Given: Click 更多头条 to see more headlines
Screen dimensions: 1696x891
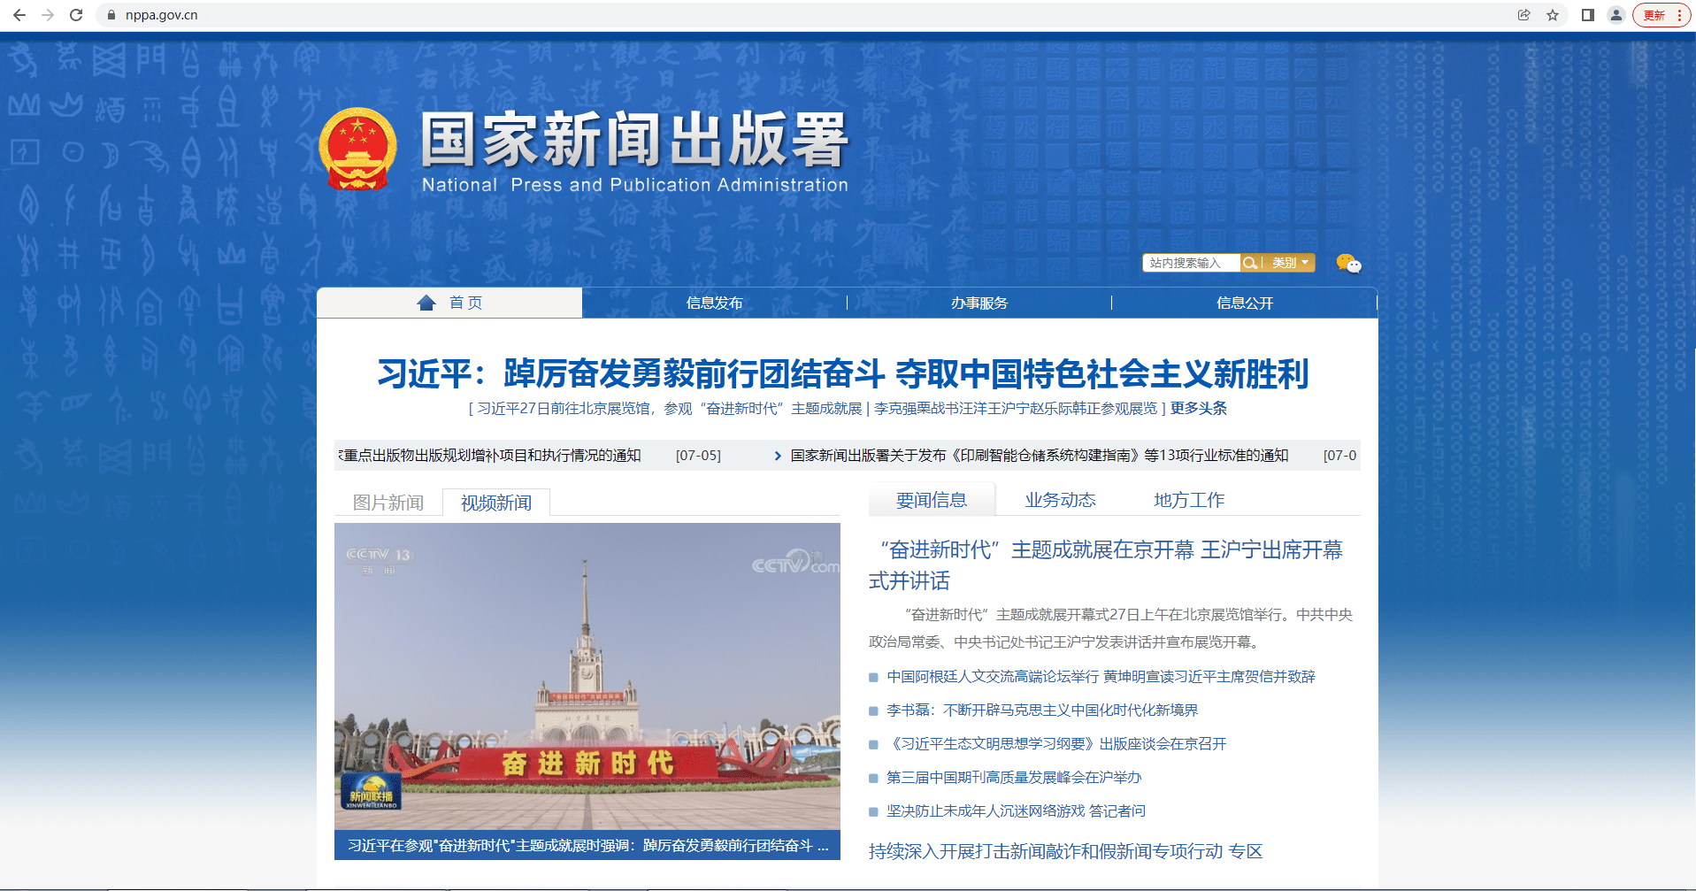Looking at the screenshot, I should 1198,409.
